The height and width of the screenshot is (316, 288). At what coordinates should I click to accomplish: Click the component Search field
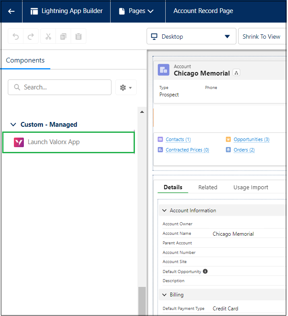point(59,87)
